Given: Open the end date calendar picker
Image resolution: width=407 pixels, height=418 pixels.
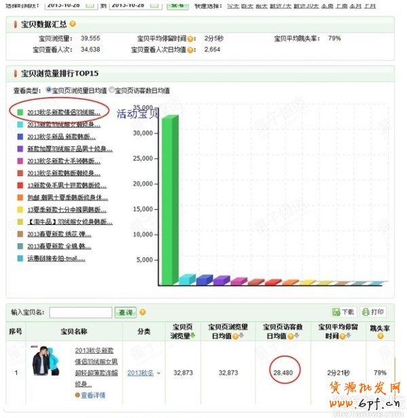Looking at the screenshot, I should coord(155,4).
